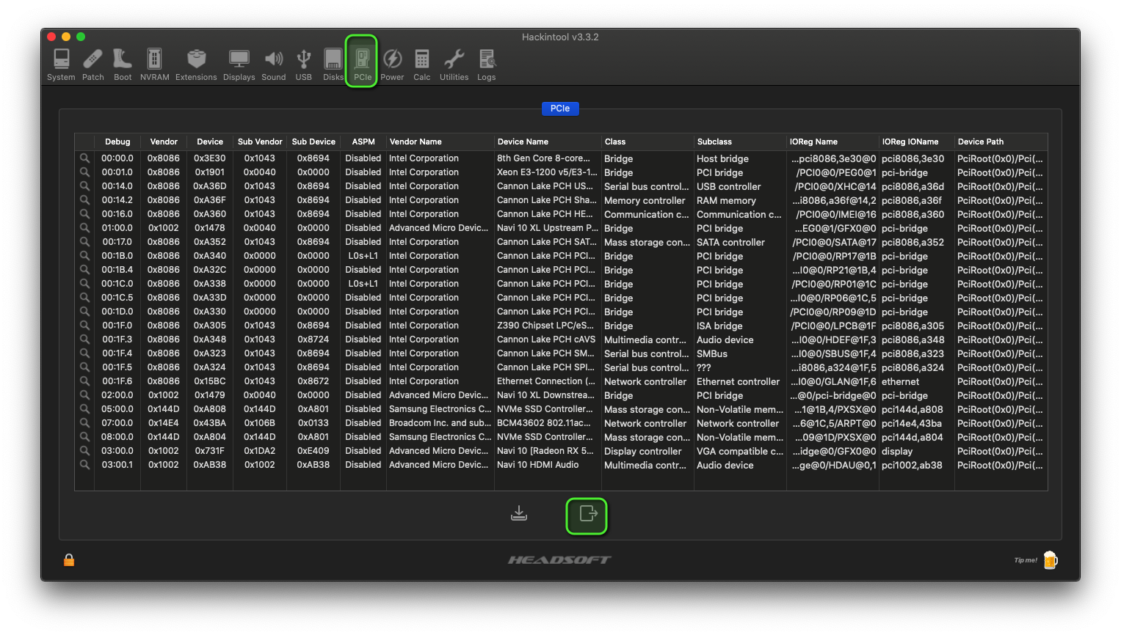Screen dimensions: 1121x635
Task: Show the Extensions list
Action: click(196, 64)
